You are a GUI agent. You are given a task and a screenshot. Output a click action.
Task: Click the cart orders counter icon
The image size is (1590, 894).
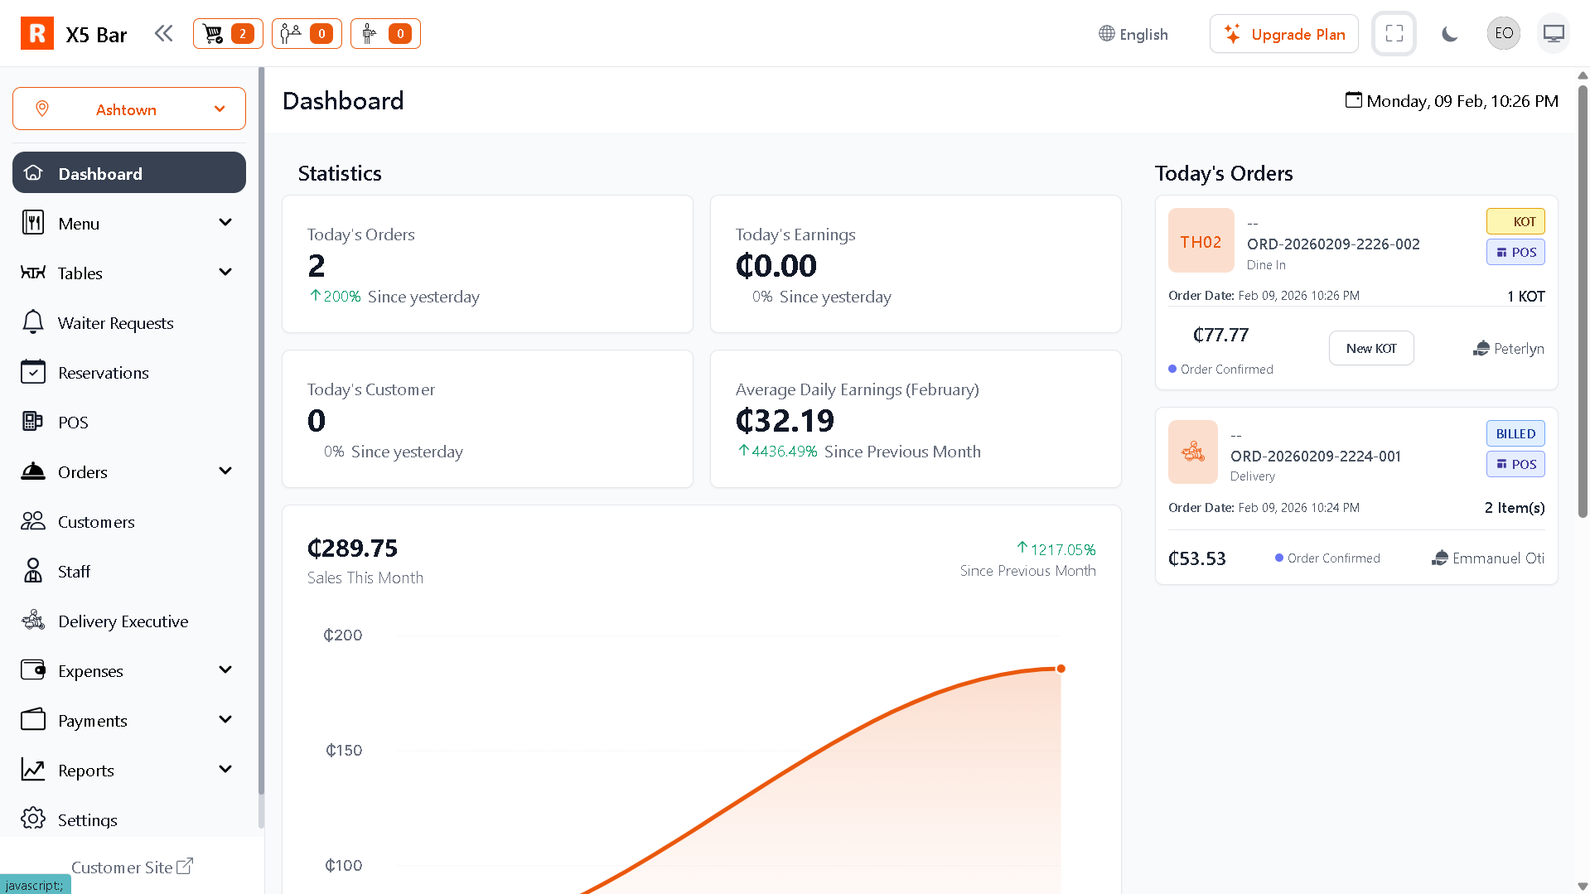[228, 34]
